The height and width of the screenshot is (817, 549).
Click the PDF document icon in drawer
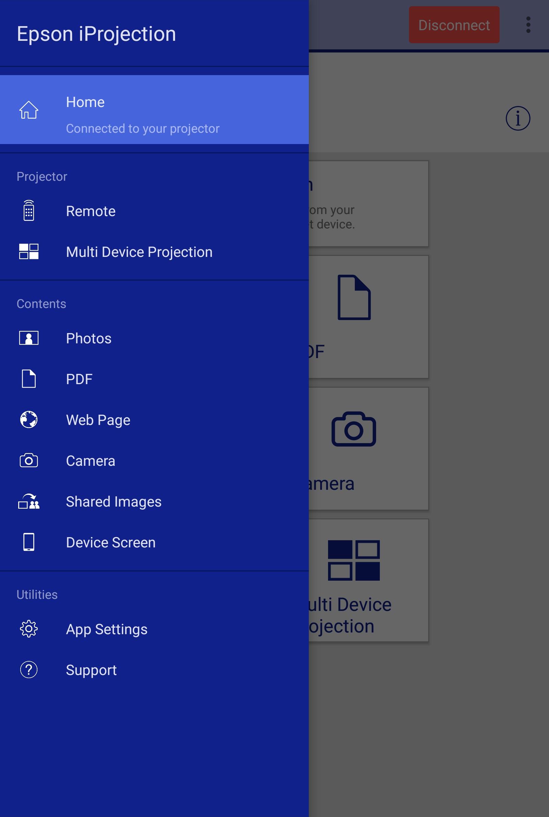pos(29,379)
